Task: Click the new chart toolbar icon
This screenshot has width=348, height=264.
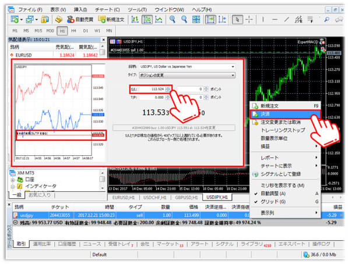Action: pos(15,20)
